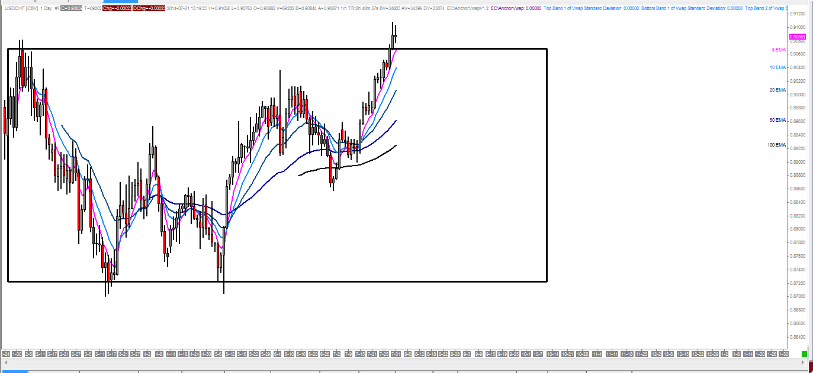Screen dimensions: 813x373
Task: Click the 2014-07-31 15:19:23 timestamp
Action: [x=187, y=9]
